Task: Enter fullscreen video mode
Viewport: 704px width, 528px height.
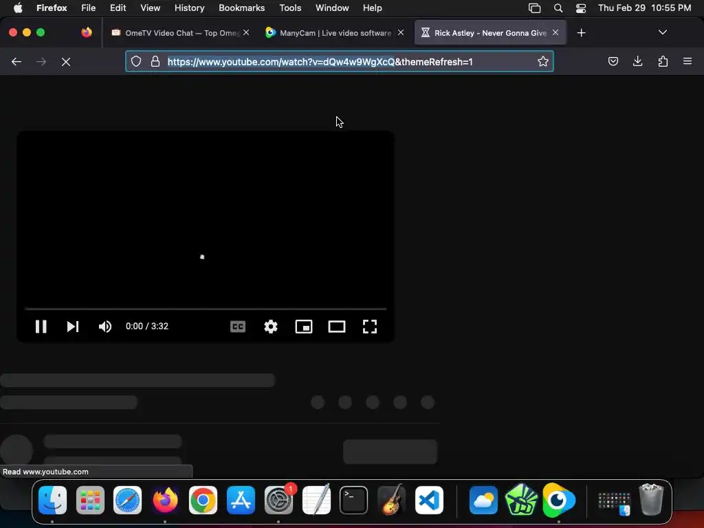Action: click(369, 327)
